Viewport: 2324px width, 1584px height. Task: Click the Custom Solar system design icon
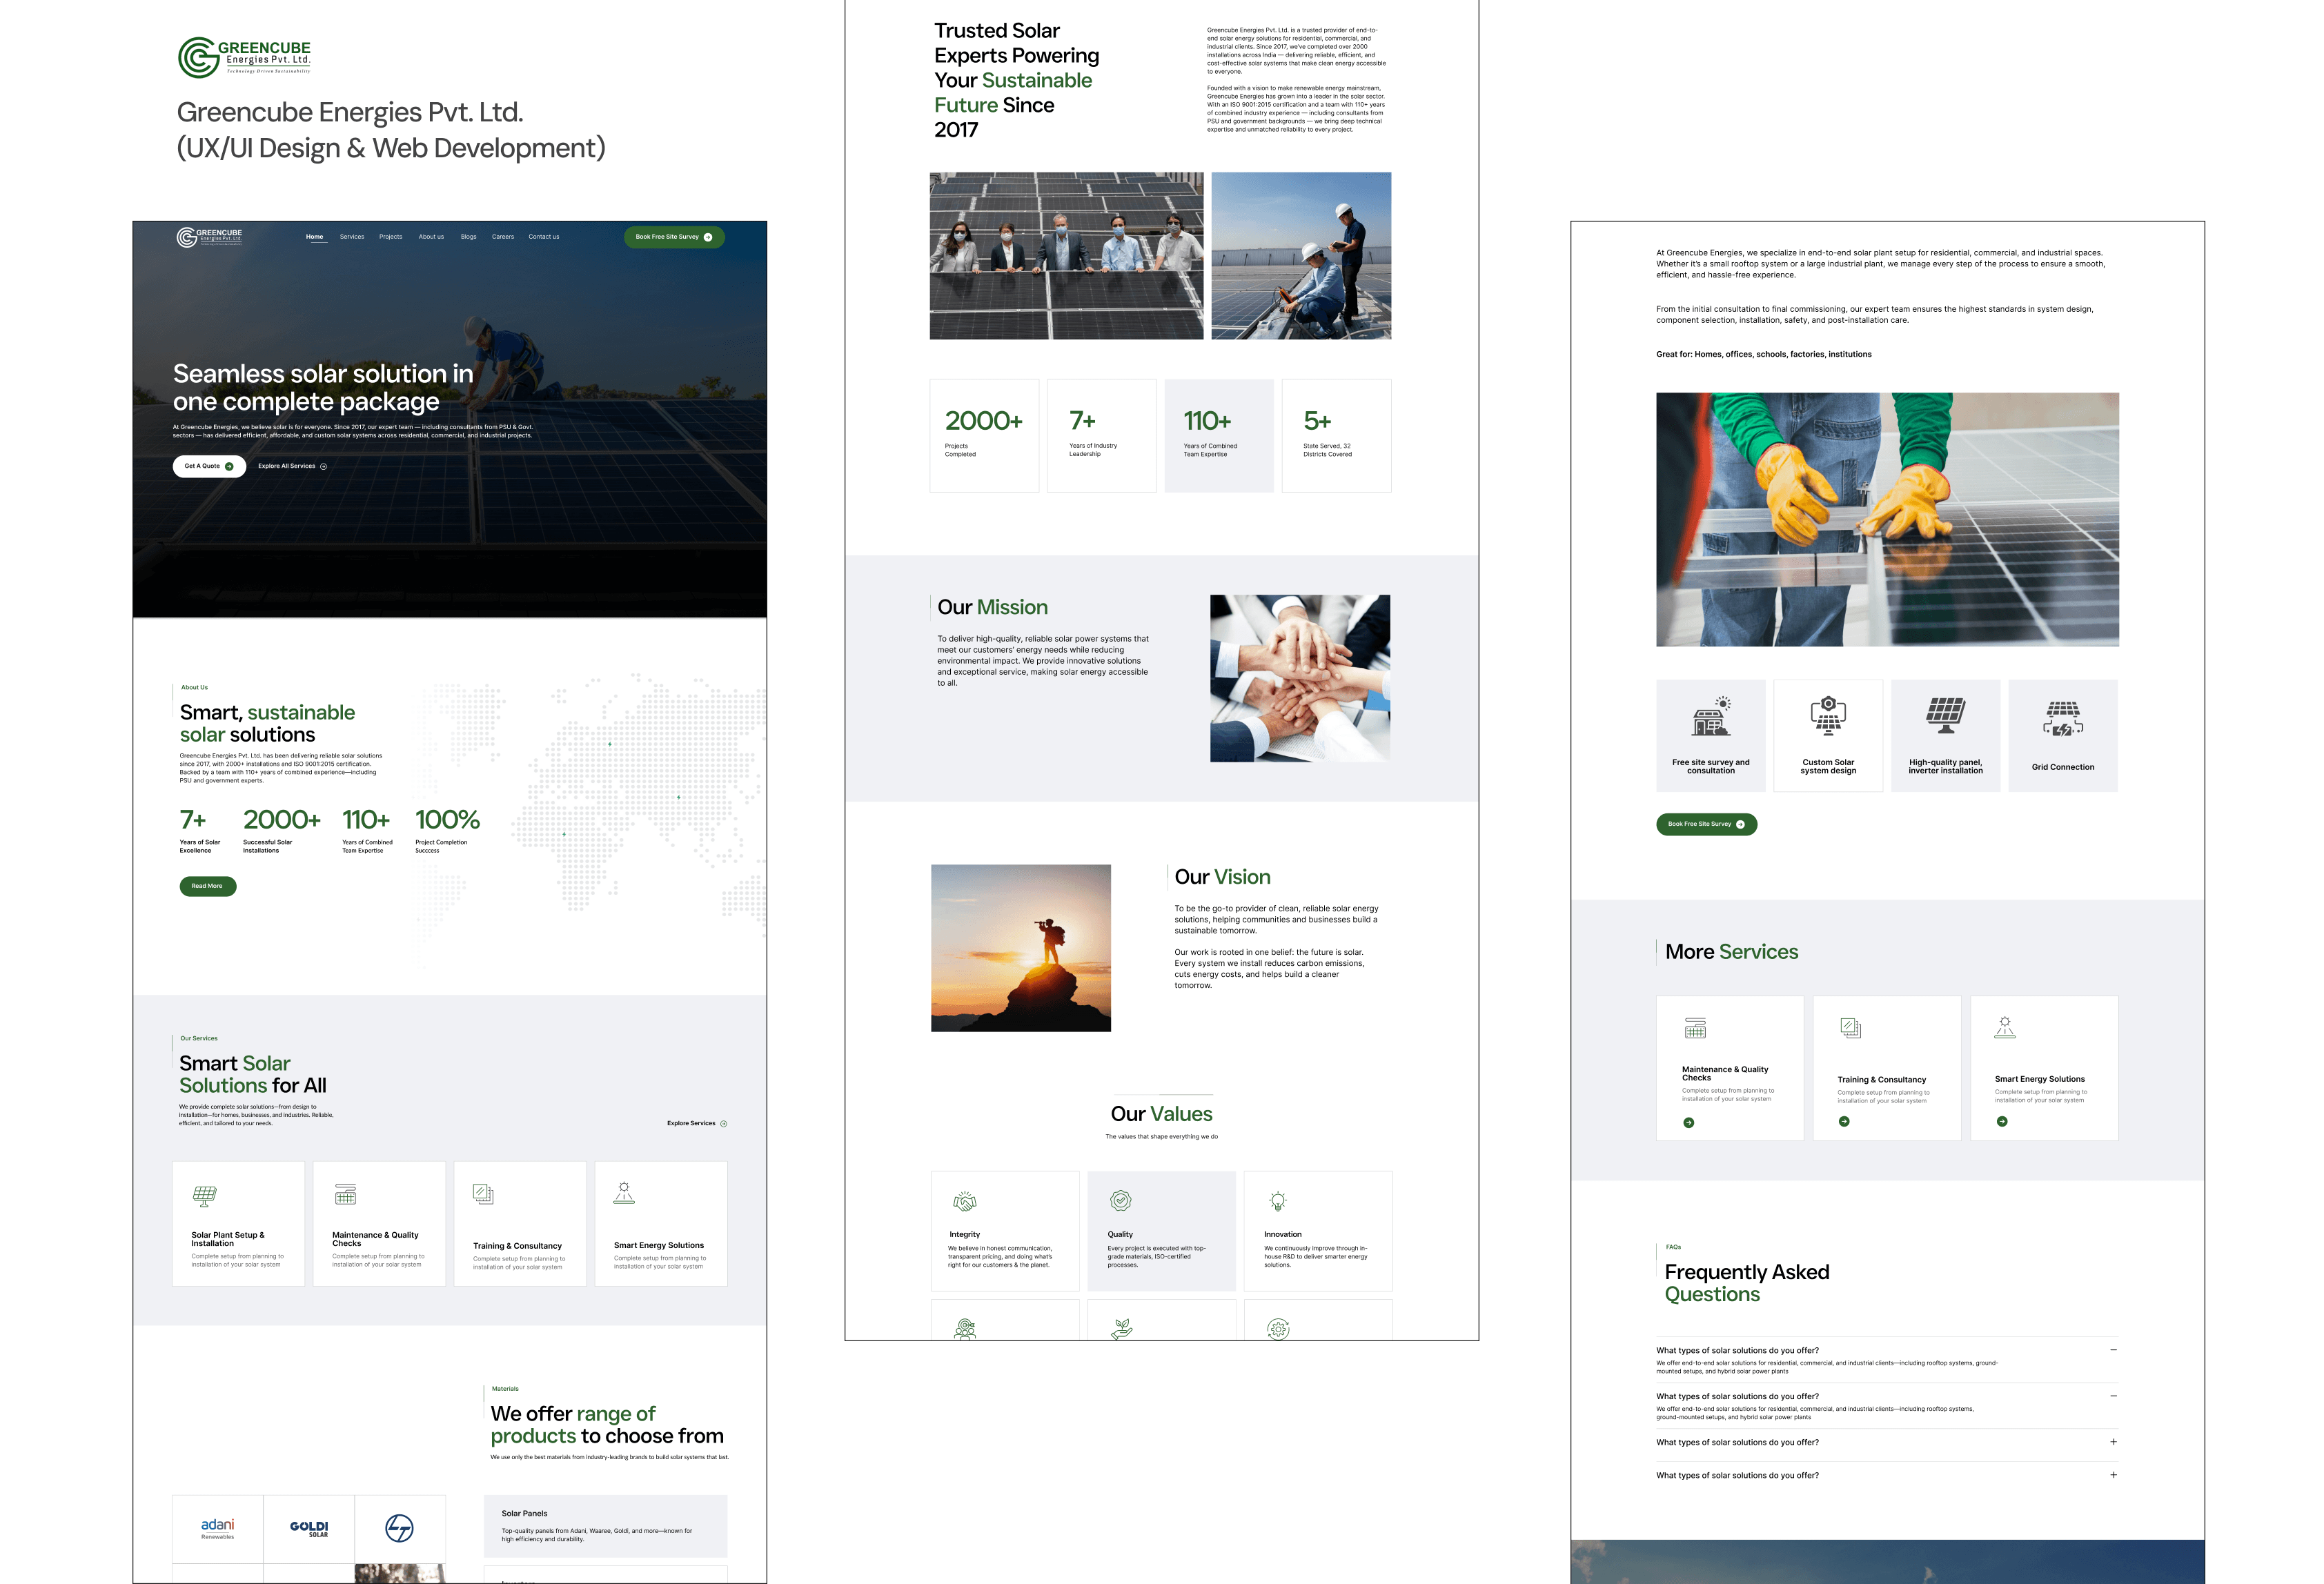pos(1828,715)
